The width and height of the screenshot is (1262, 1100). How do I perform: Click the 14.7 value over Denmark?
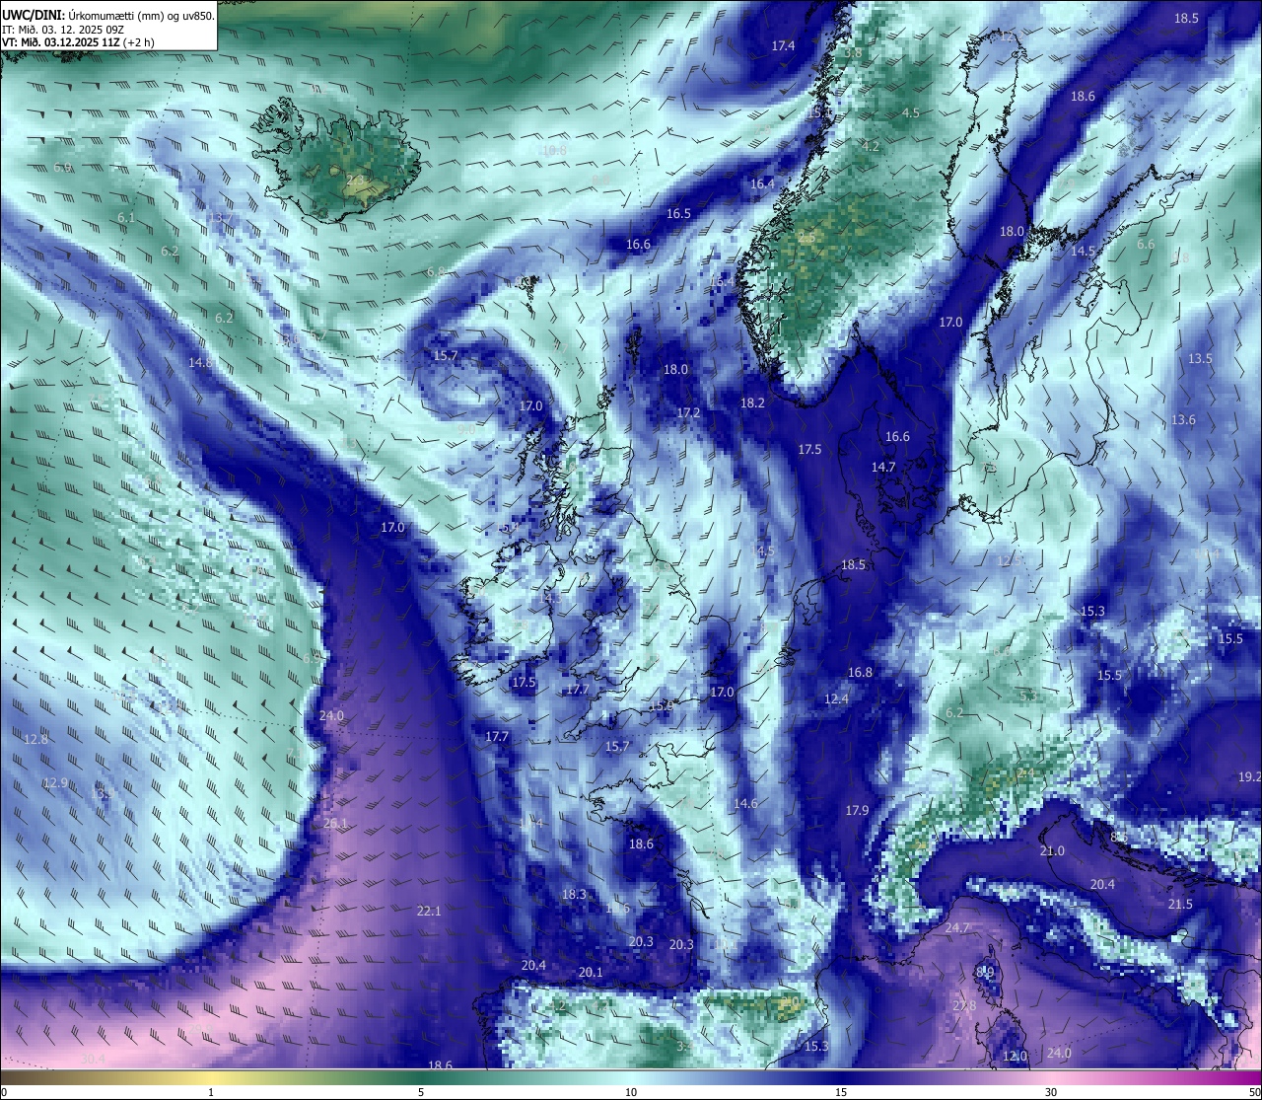coord(883,467)
